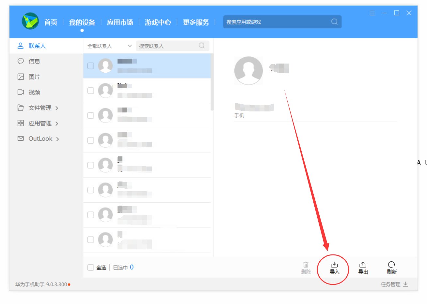Expand the 应用管理 (App Manager) item
427x304 pixels.
(x=40, y=123)
